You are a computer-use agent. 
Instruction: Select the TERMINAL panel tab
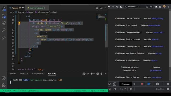tap(52, 74)
